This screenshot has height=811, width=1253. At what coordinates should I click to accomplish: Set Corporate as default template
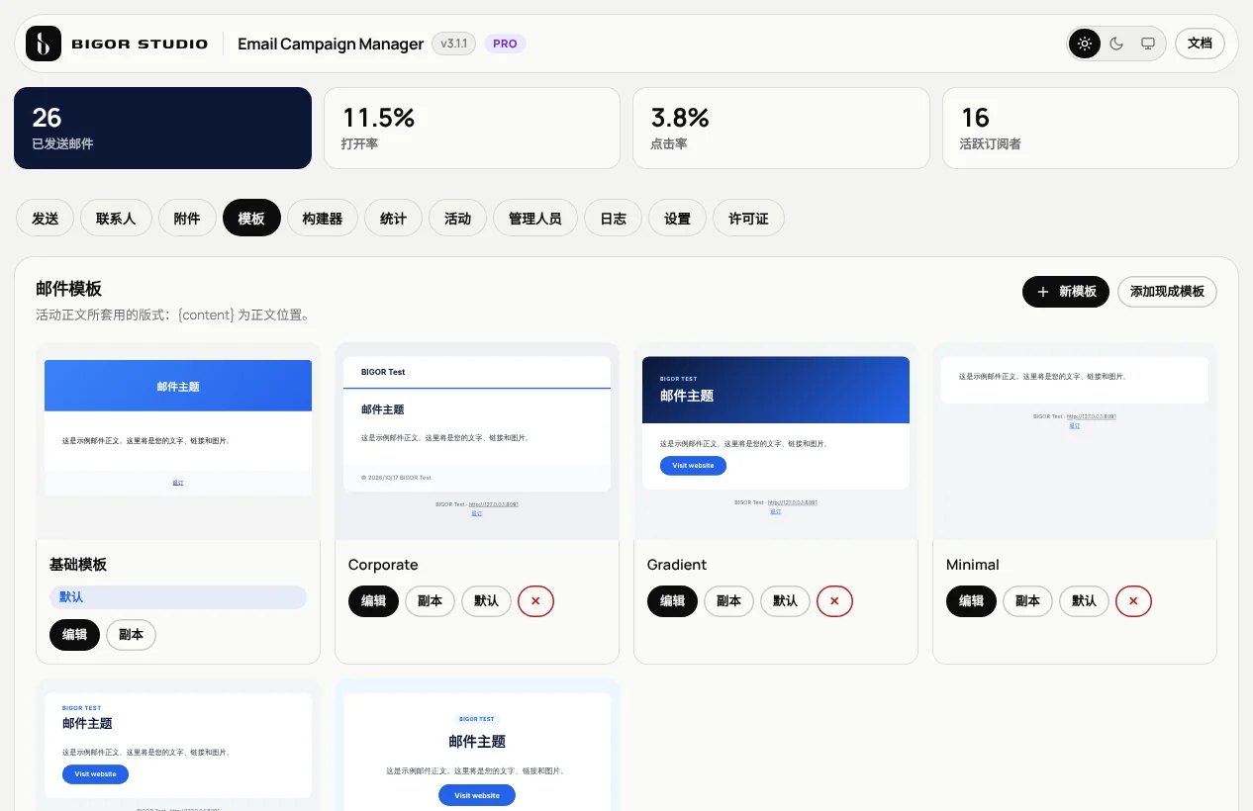coord(486,601)
